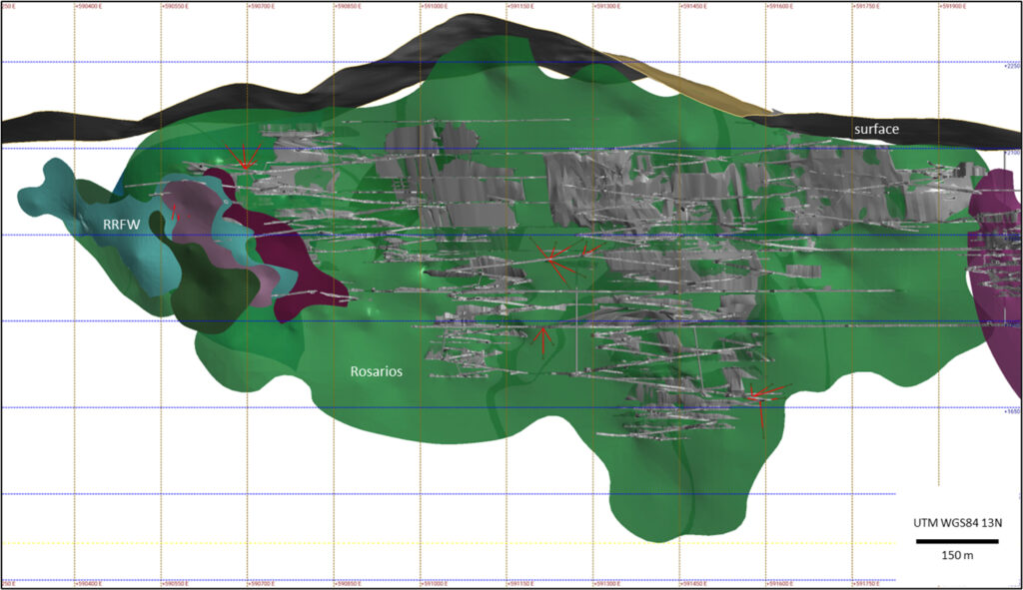Select the '150 m' scale bar label
Image resolution: width=1023 pixels, height=590 pixels.
[x=956, y=556]
